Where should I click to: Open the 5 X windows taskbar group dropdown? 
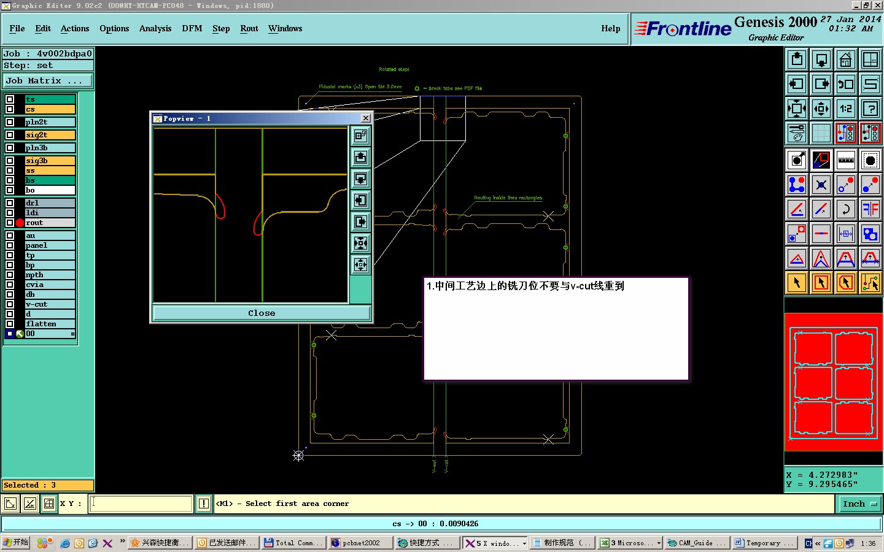pos(524,543)
